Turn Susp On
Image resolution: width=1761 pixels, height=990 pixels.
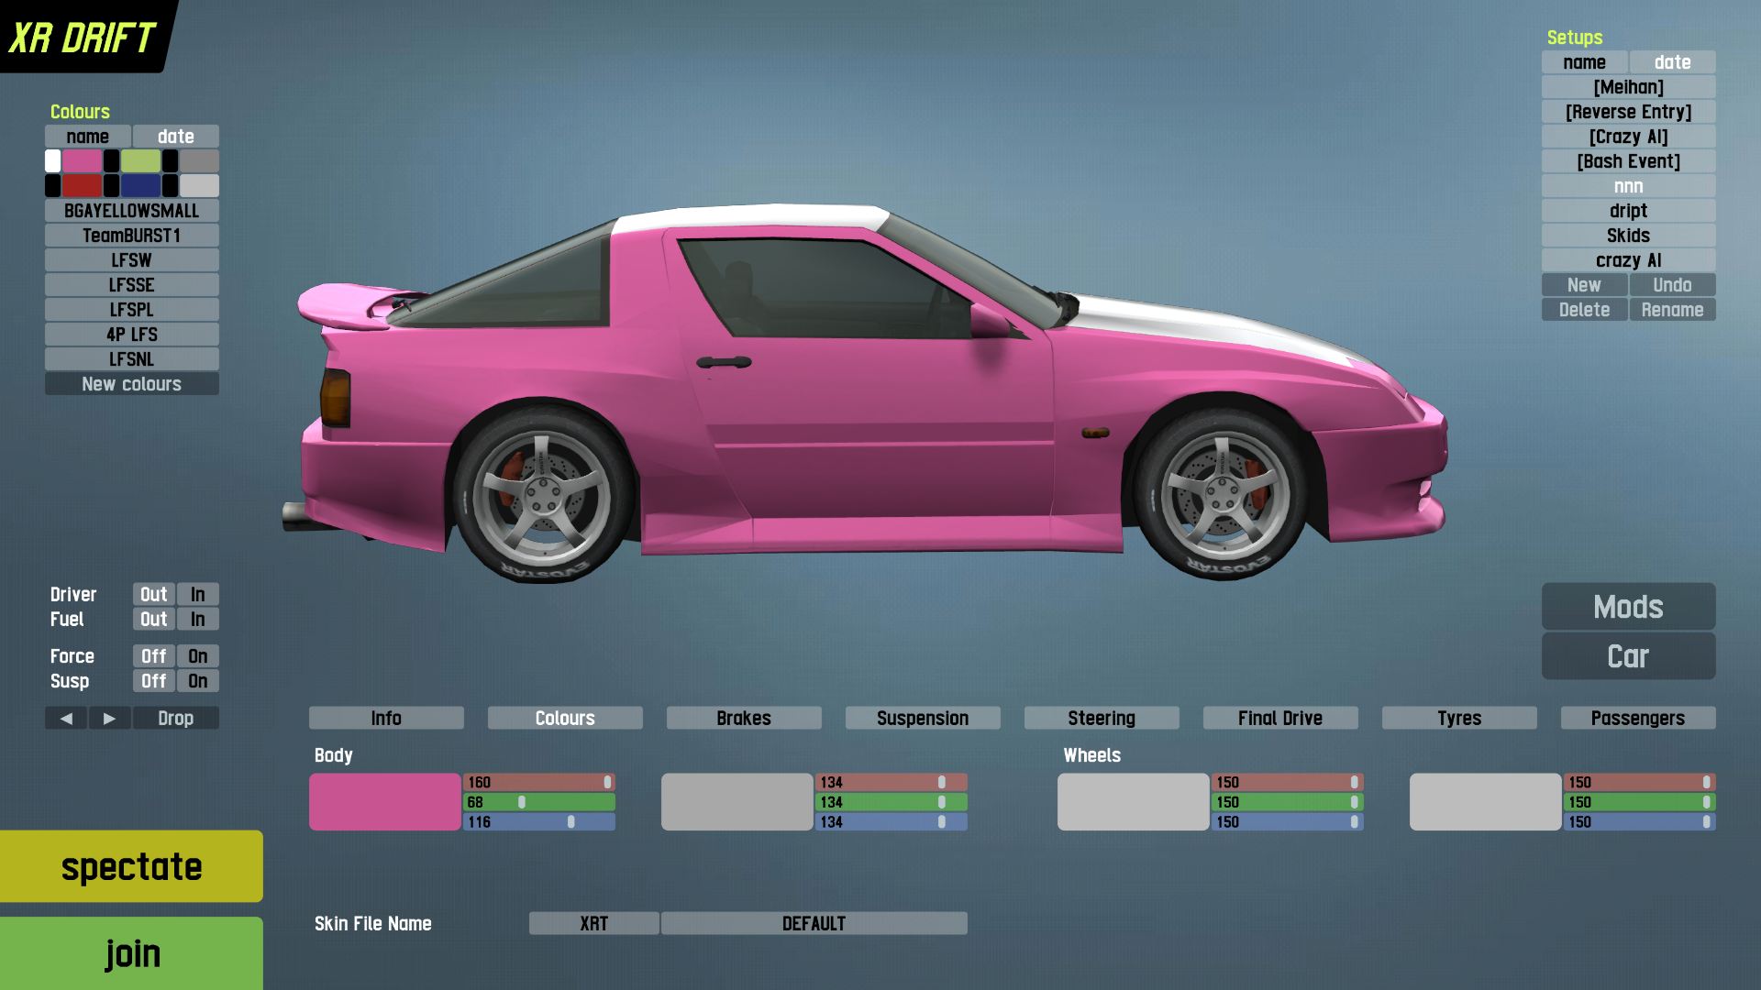pos(197,681)
